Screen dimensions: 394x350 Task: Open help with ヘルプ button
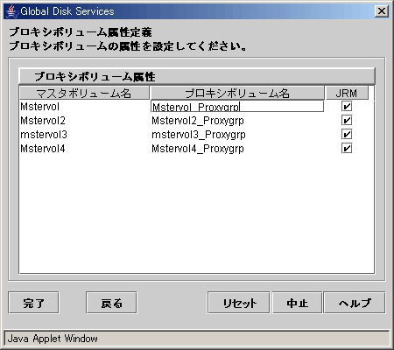(x=355, y=303)
